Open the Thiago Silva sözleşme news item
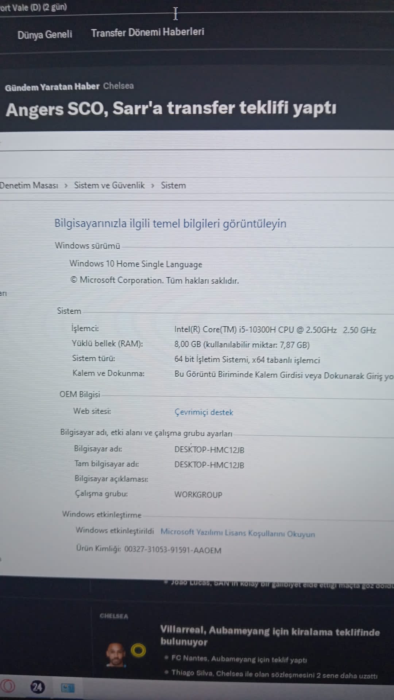Image resolution: width=394 pixels, height=700 pixels. 274,674
